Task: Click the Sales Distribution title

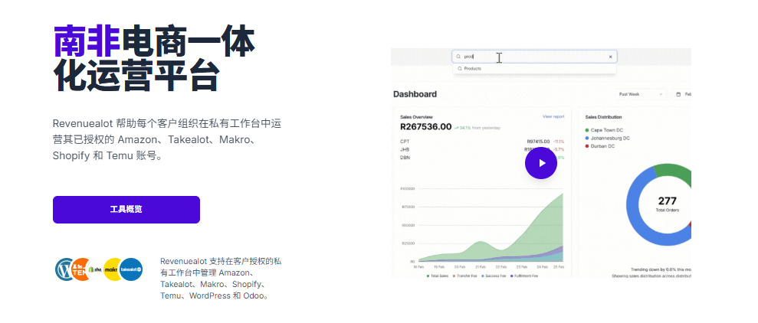Action: point(603,117)
